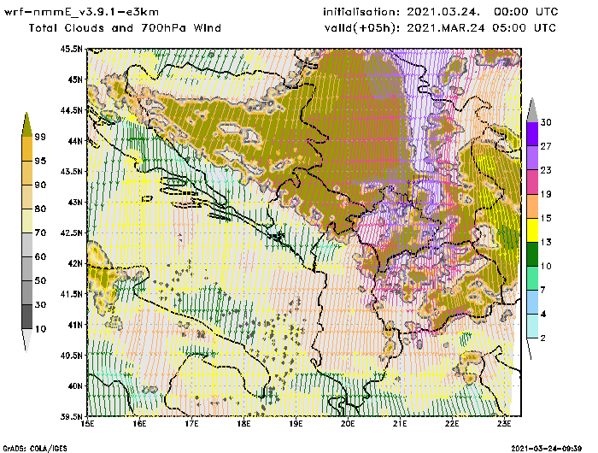Click the '45N' latitude label
Viewport: 598px width, 453px height.
pyautogui.click(x=75, y=79)
